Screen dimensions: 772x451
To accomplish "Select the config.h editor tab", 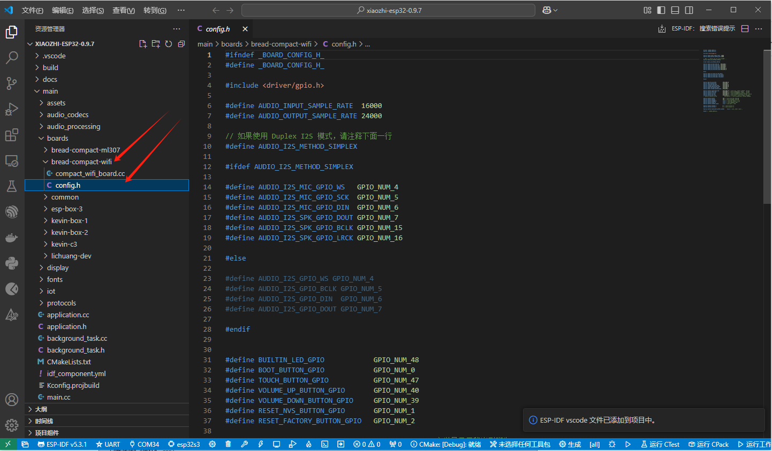I will pyautogui.click(x=217, y=29).
